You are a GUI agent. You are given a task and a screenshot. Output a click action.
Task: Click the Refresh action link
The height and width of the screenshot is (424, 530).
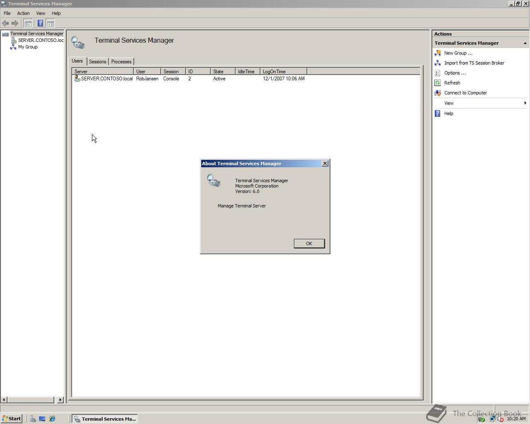(x=452, y=83)
